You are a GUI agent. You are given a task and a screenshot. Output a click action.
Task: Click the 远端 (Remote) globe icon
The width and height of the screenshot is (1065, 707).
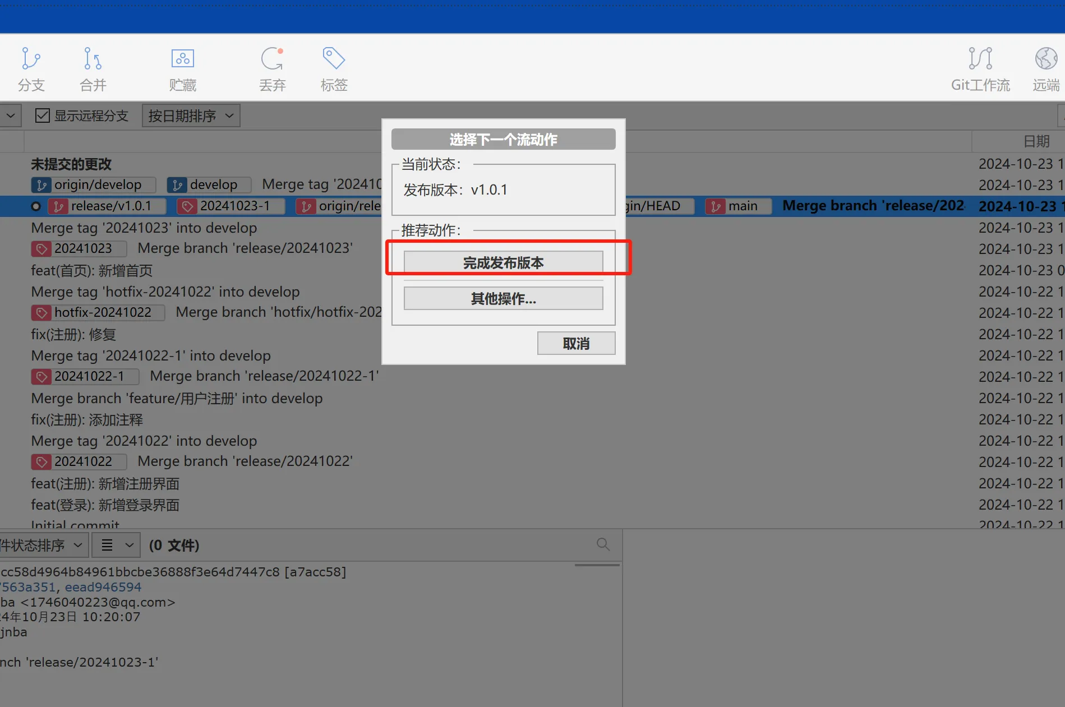click(x=1046, y=69)
